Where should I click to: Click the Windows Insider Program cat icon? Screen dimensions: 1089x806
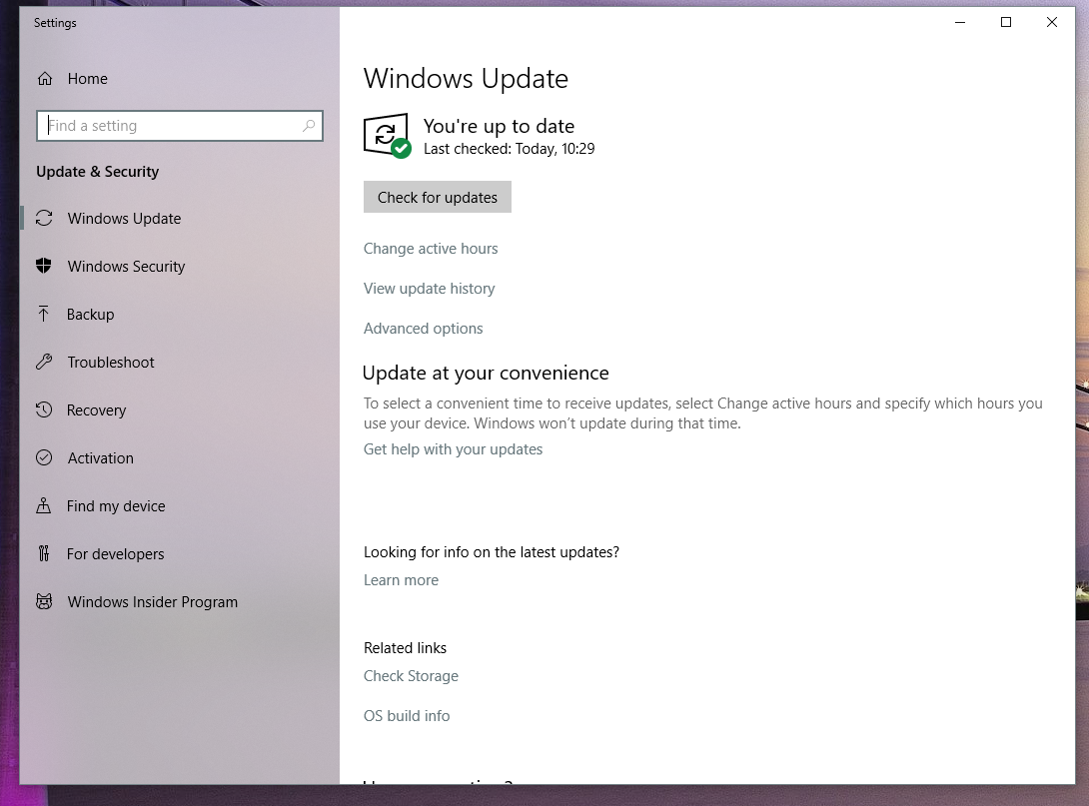(x=44, y=601)
